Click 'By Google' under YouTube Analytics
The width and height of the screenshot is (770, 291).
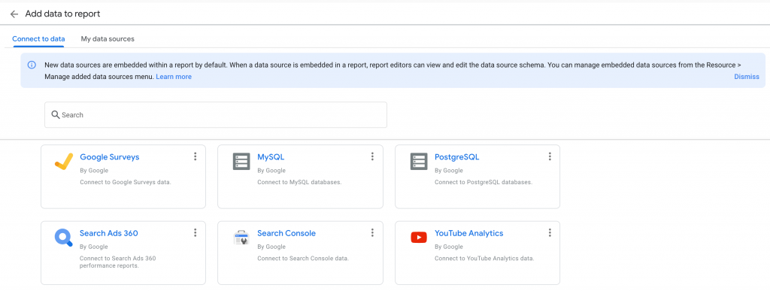(448, 247)
